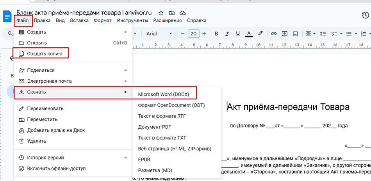This screenshot has height=181, width=371.
Task: Download as Веб-страница (HTML, ZIP-архив)
Action: (177, 149)
